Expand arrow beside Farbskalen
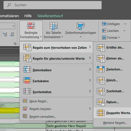 90,80
